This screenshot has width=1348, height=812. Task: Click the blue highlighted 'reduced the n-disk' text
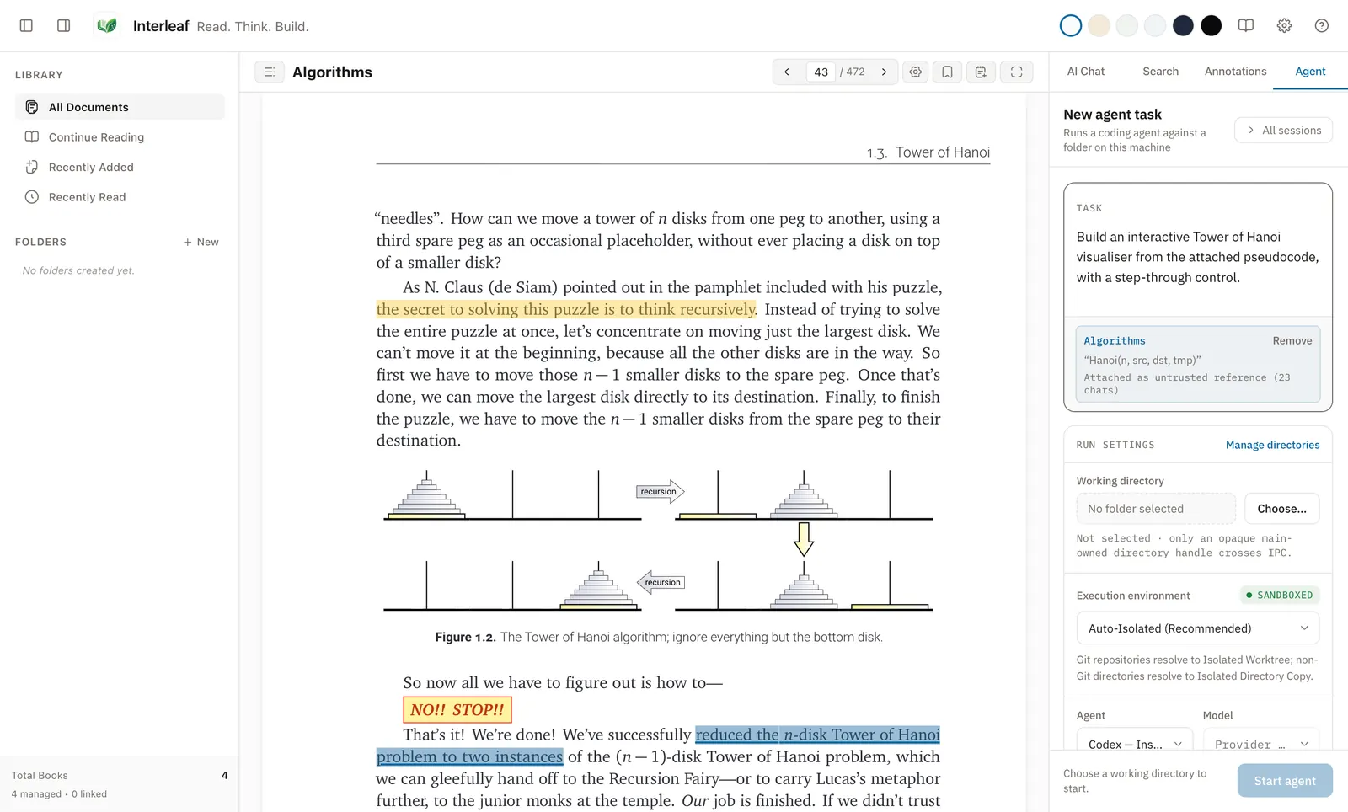pyautogui.click(x=817, y=735)
